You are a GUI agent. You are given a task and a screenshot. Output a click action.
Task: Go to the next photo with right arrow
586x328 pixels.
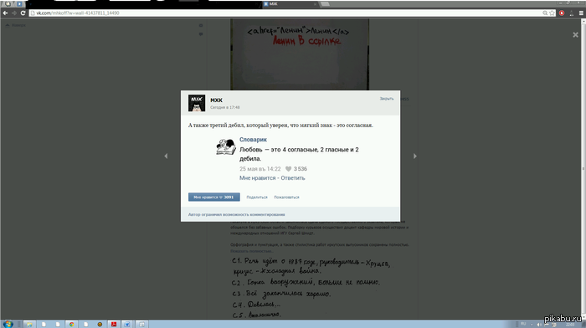click(x=415, y=156)
